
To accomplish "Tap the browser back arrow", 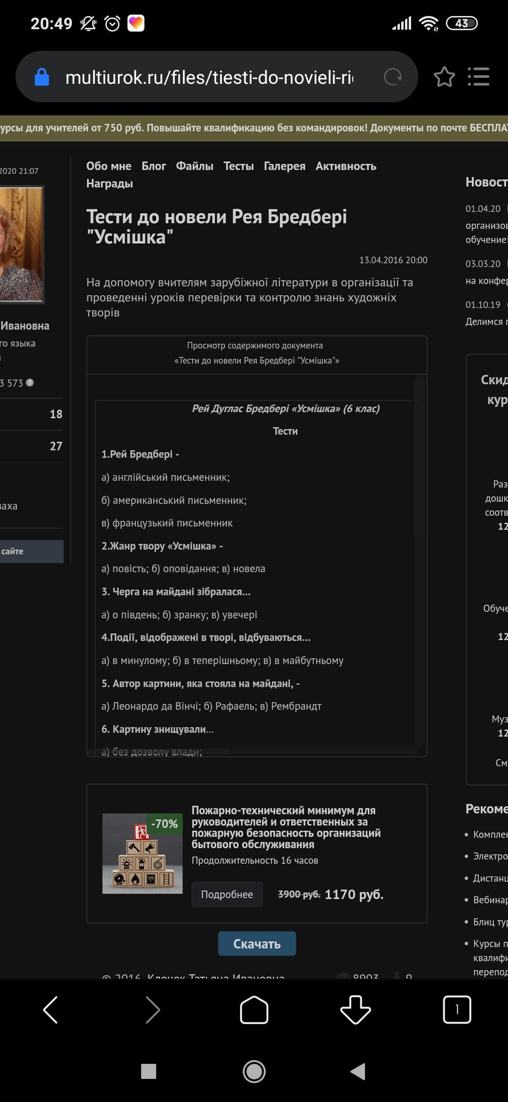I will point(51,1009).
